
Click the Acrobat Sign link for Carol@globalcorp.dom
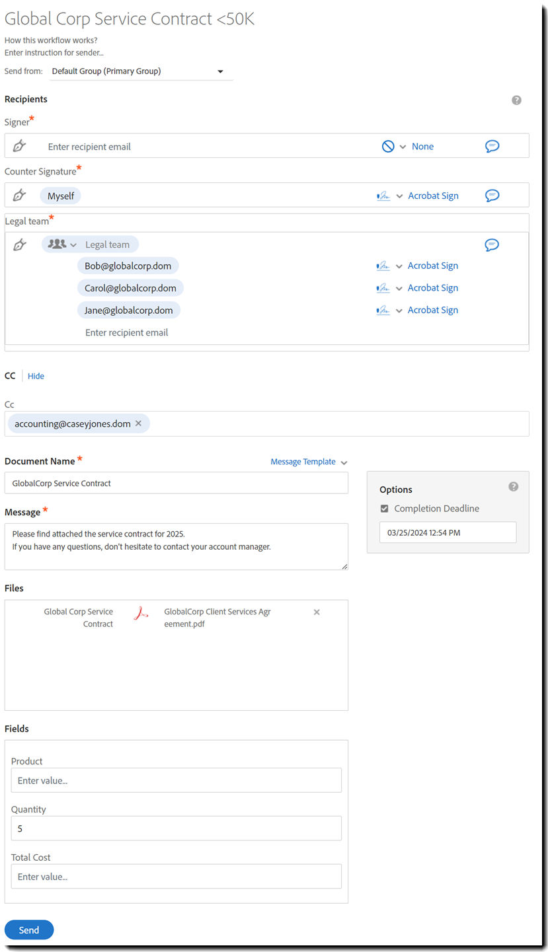click(432, 287)
